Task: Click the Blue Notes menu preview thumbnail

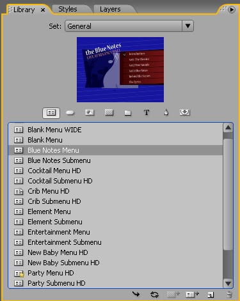Action: click(120, 70)
